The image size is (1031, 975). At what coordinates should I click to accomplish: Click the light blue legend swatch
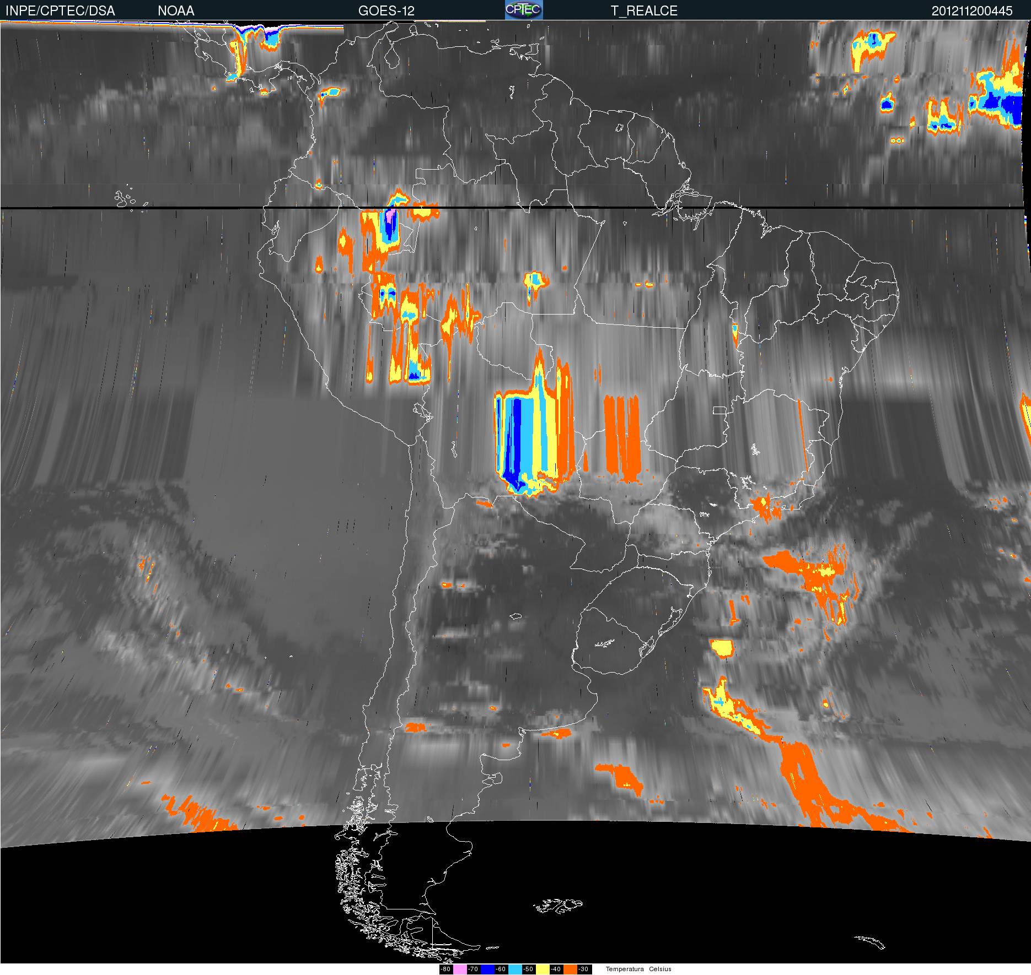[515, 969]
